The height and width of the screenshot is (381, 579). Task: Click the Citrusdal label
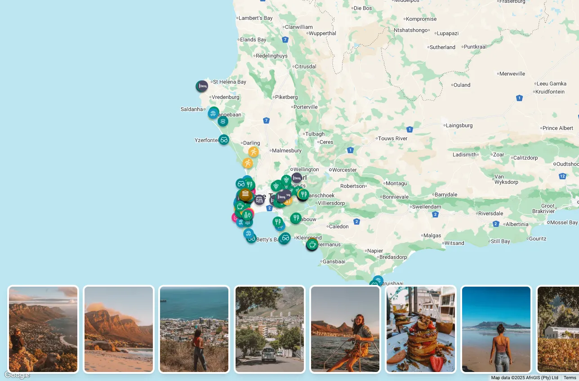coord(306,66)
